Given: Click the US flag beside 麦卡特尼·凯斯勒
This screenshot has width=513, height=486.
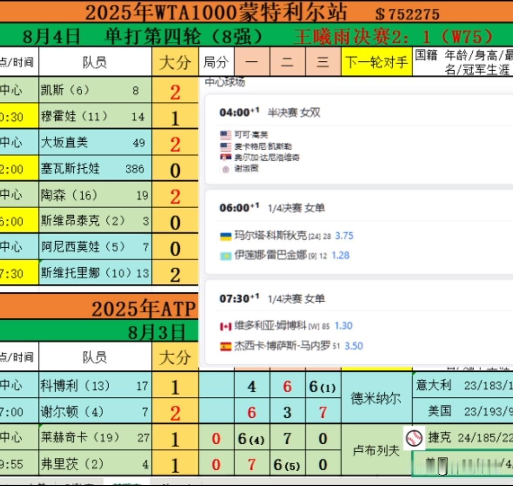Looking at the screenshot, I should (225, 146).
